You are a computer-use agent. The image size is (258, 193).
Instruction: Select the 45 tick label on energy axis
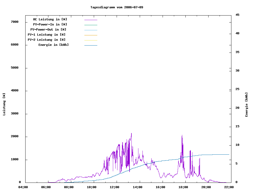(x=237, y=15)
